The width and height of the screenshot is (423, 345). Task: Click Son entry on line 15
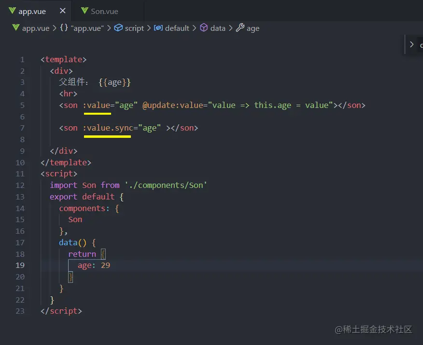tap(75, 220)
